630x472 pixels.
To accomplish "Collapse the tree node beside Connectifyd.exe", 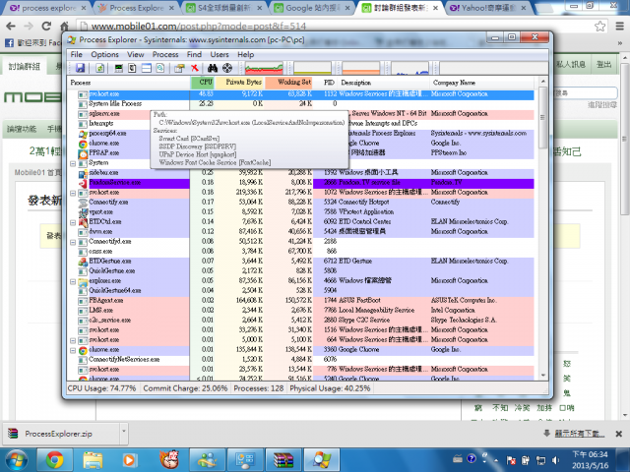I will 73,242.
